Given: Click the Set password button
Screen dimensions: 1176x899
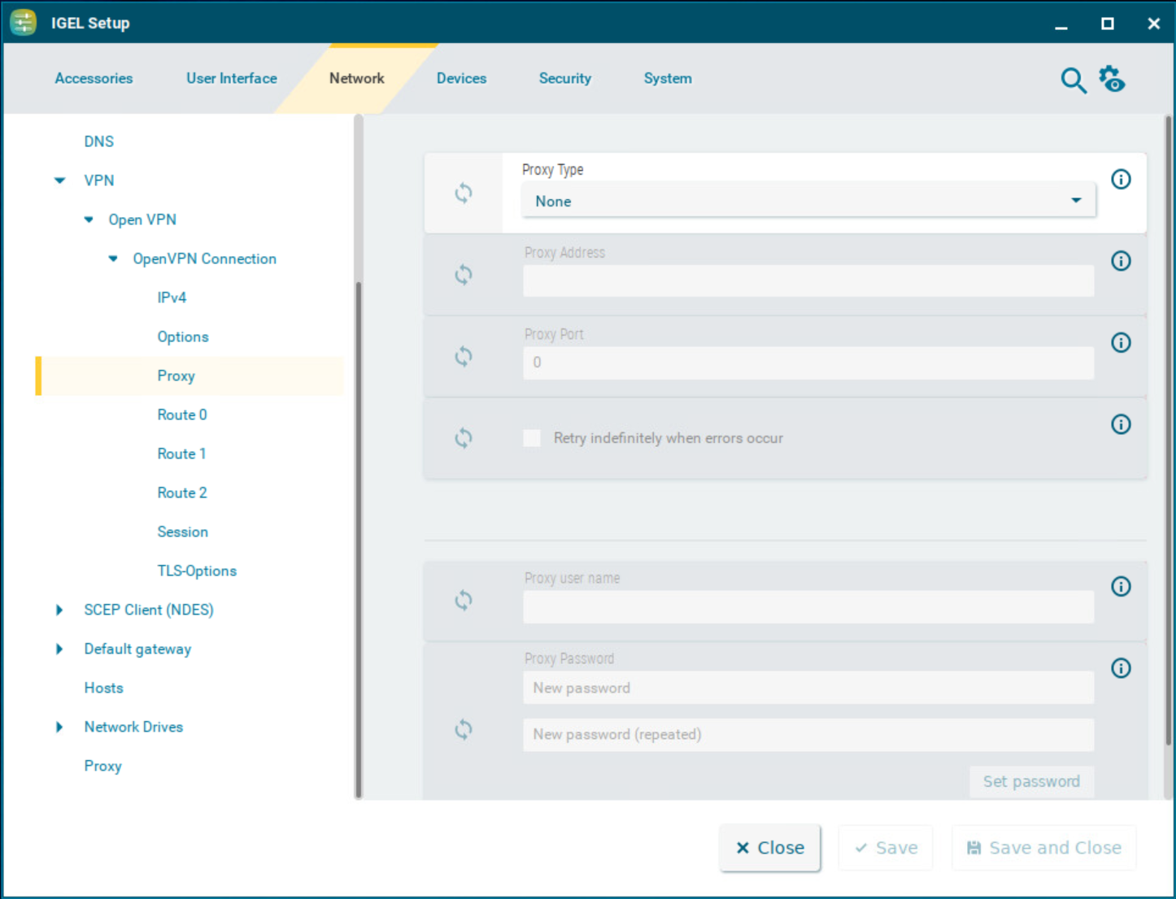Looking at the screenshot, I should point(1030,781).
